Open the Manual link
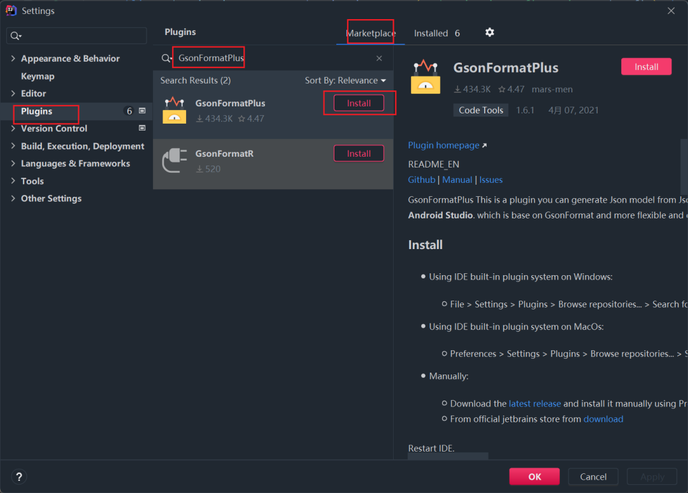 pyautogui.click(x=457, y=180)
